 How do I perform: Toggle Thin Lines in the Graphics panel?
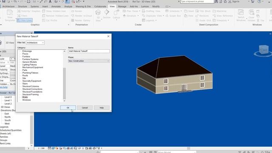tap(25, 20)
